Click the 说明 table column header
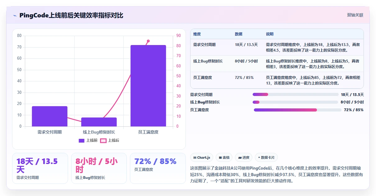This screenshot has width=376, height=196. [270, 34]
